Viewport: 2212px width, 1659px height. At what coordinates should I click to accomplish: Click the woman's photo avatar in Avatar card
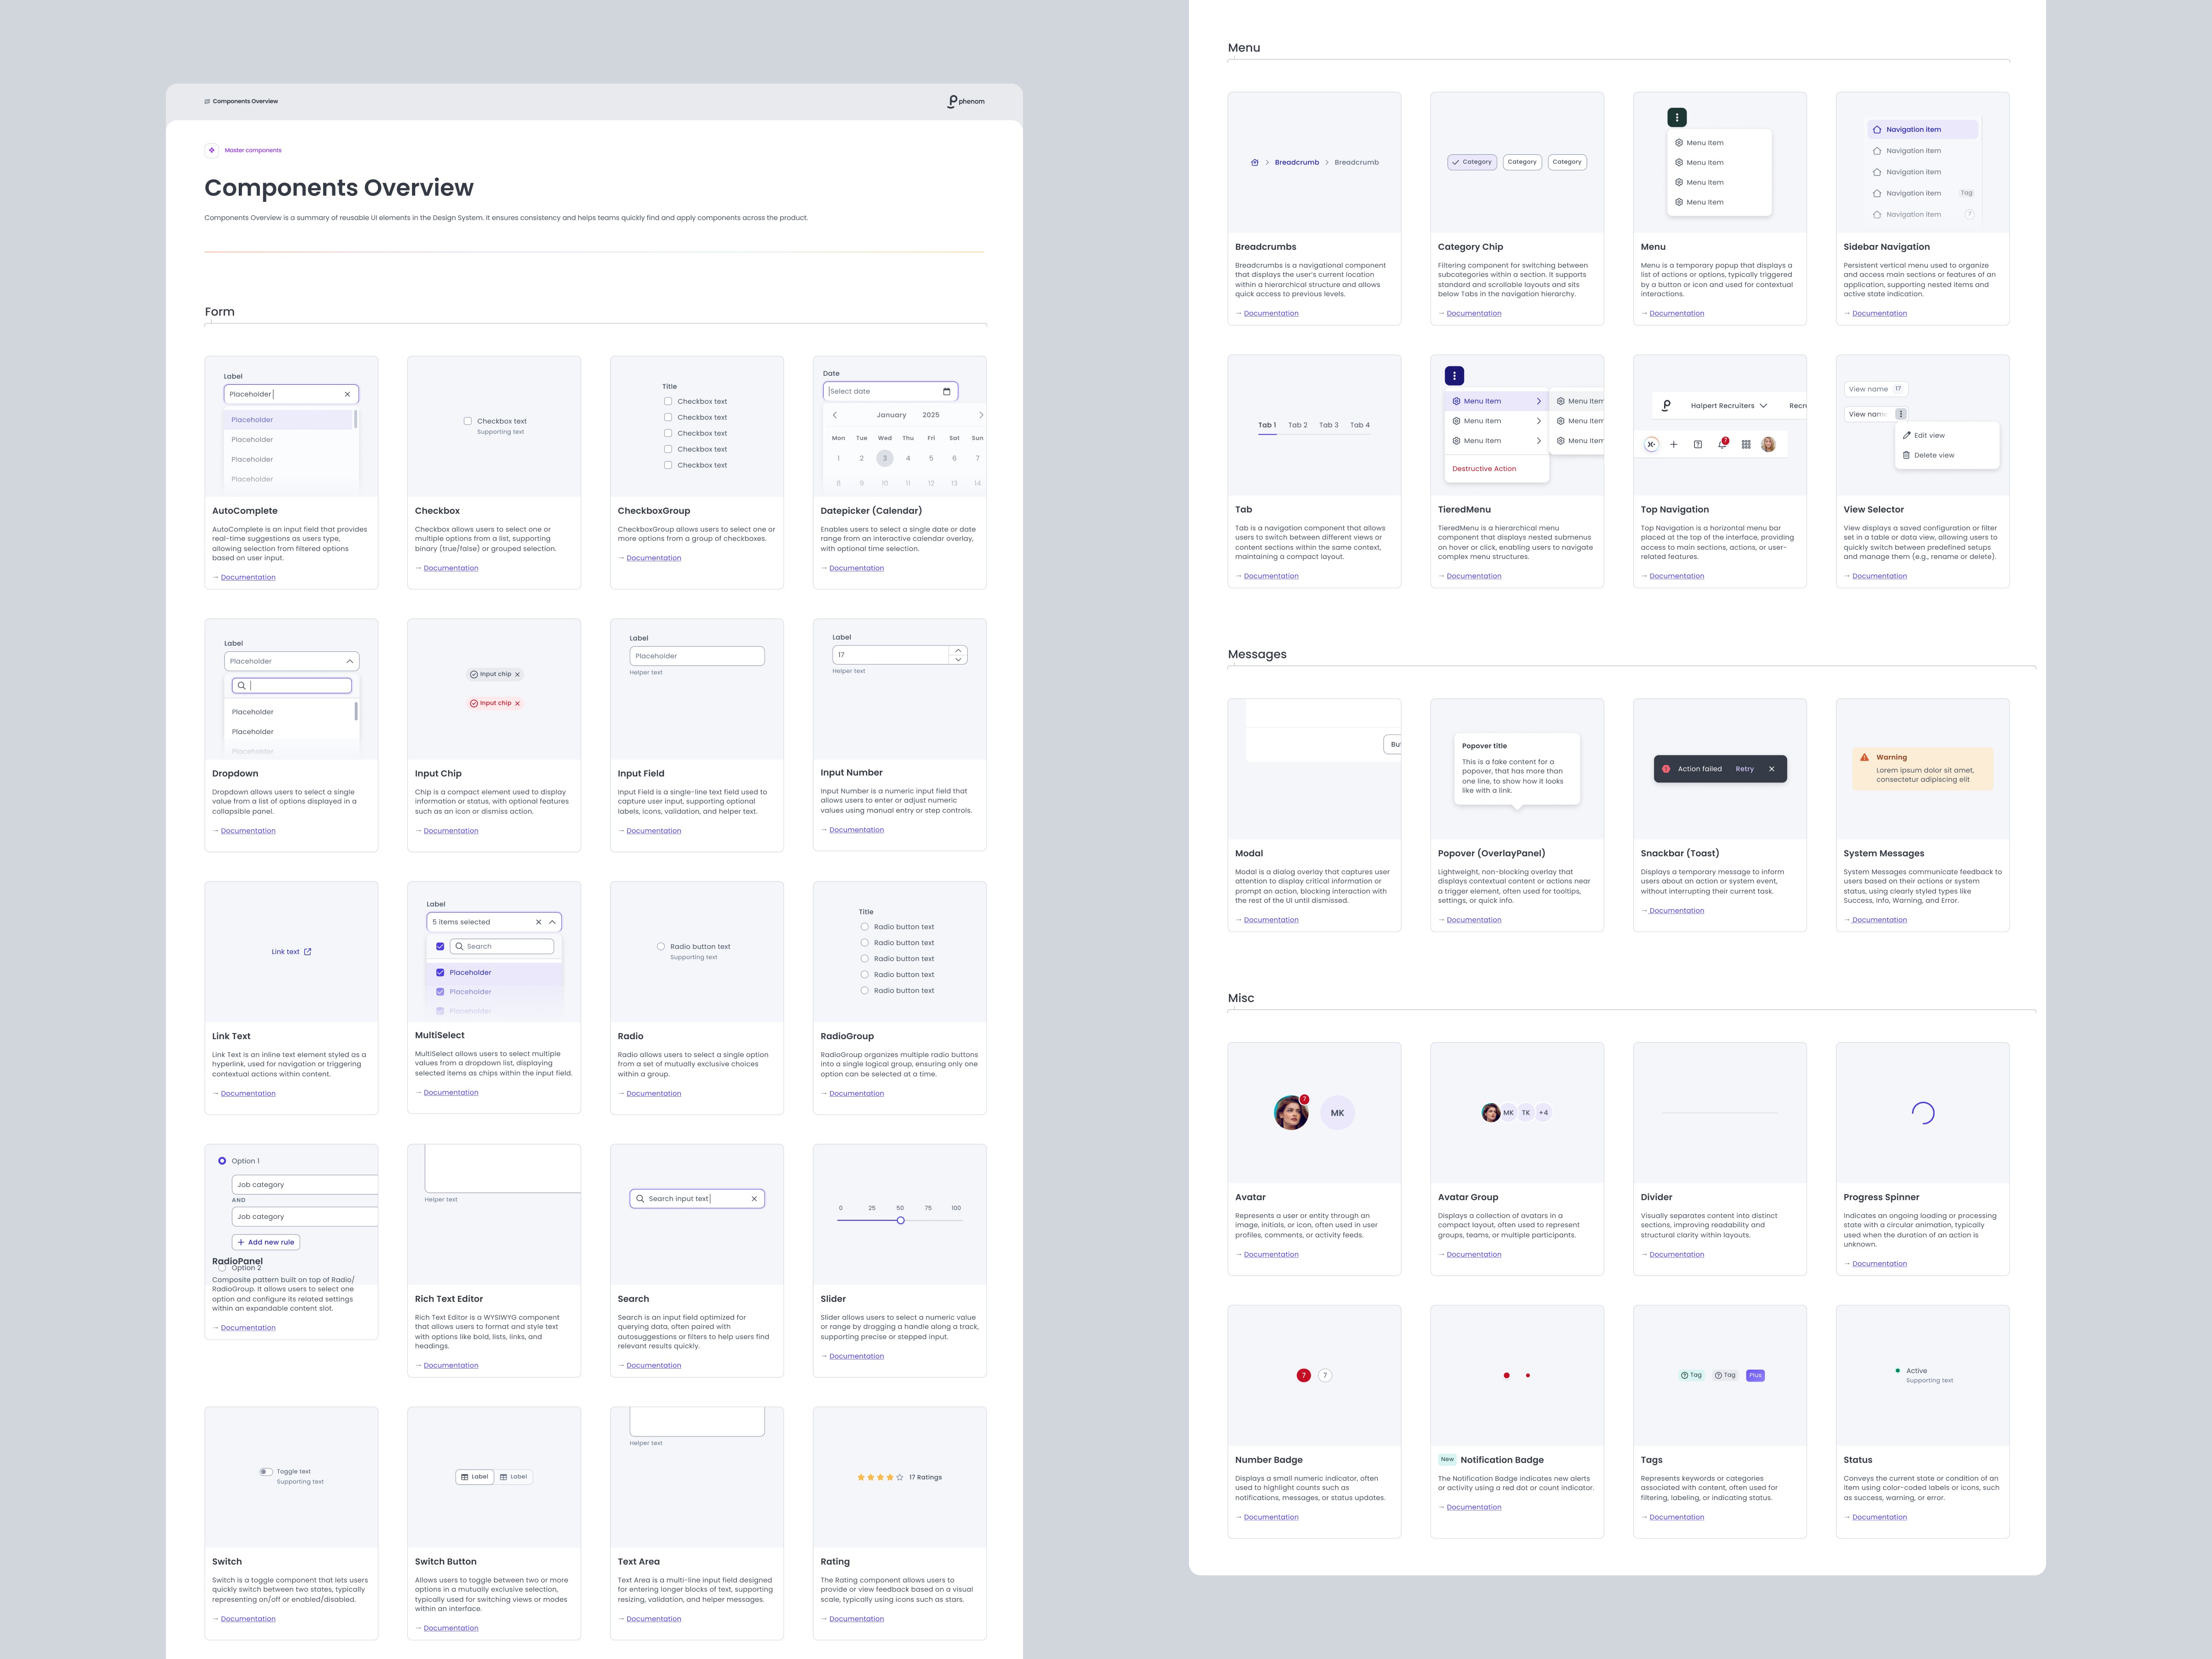[1291, 1113]
